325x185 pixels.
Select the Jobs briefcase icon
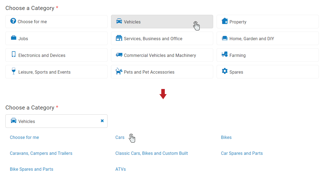click(x=13, y=38)
